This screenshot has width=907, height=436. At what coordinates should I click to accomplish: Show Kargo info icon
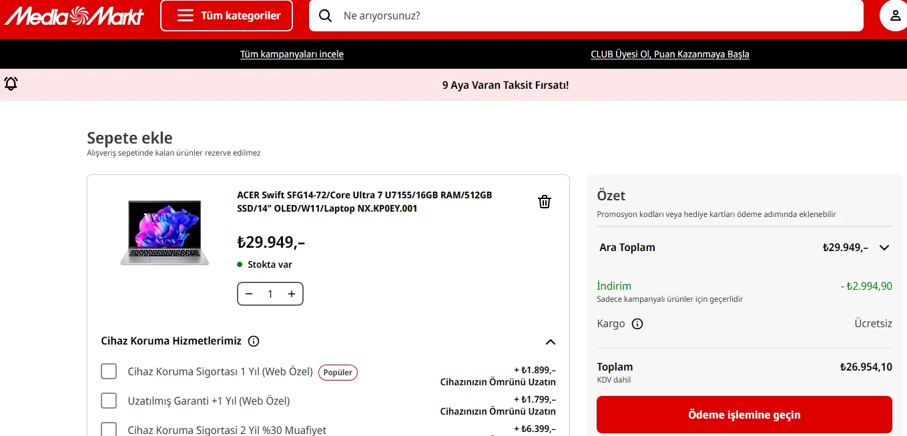637,324
